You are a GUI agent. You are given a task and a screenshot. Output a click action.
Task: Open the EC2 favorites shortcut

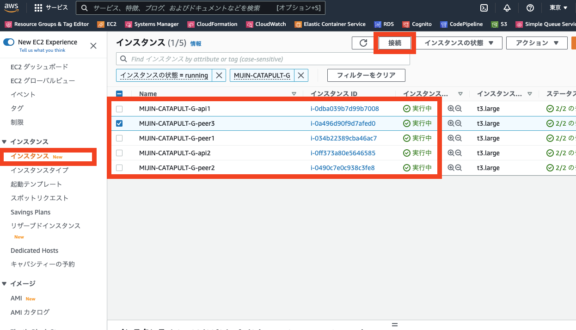[x=107, y=24]
